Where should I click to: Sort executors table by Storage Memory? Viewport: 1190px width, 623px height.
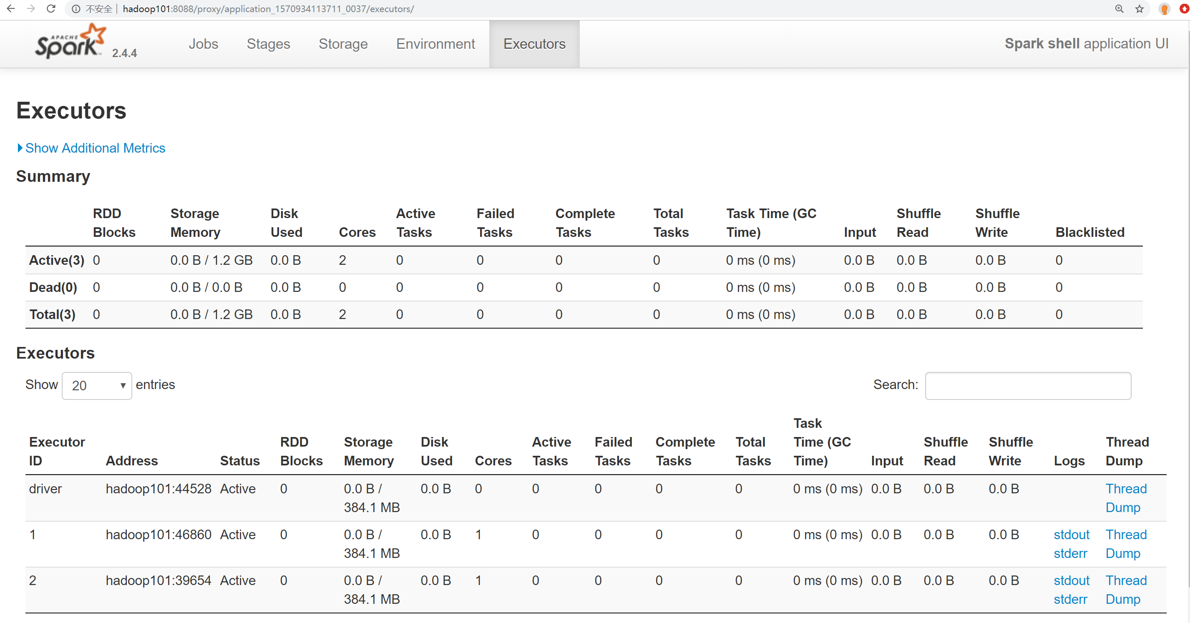click(x=369, y=451)
